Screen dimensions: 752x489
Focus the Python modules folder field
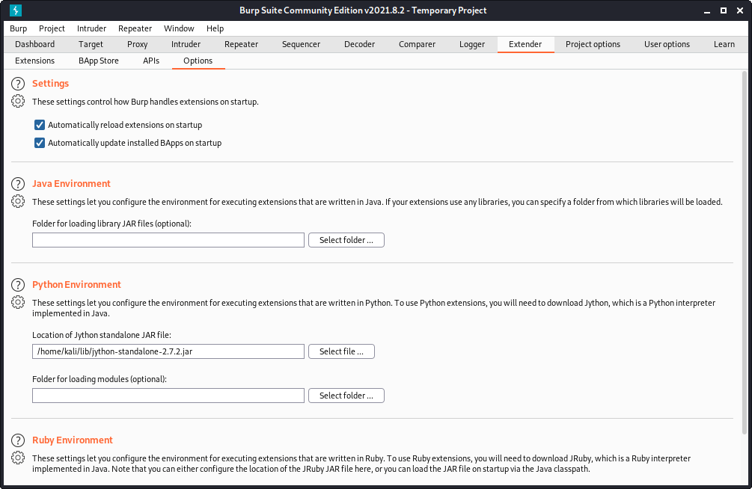[168, 396]
